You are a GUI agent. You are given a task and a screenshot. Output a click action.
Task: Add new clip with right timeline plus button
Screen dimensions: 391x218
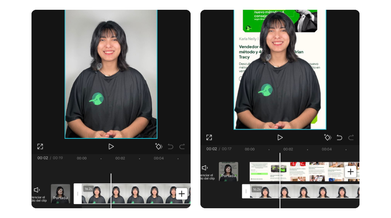(350, 172)
